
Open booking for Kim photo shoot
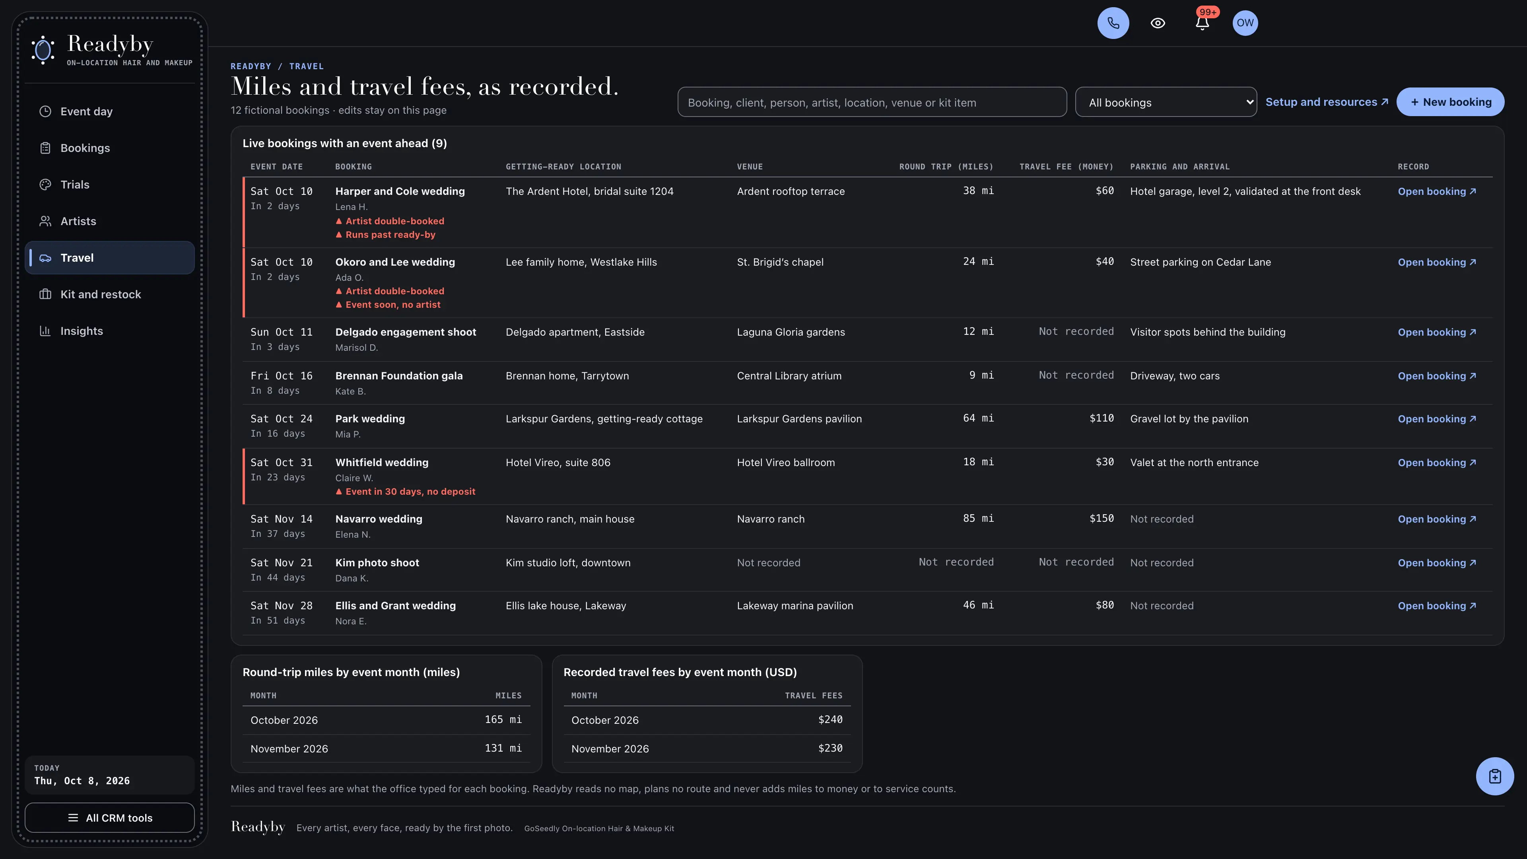tap(1437, 563)
